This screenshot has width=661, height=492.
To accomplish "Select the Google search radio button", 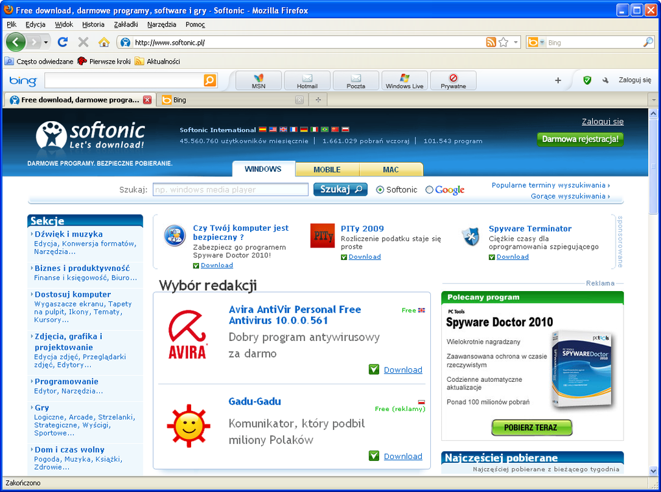I will (429, 190).
